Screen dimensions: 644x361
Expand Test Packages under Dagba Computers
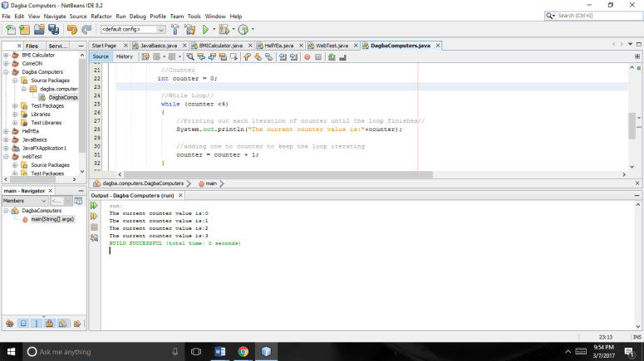pyautogui.click(x=15, y=106)
